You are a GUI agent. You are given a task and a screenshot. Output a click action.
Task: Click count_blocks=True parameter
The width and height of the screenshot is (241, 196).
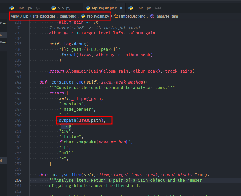tap(183, 175)
